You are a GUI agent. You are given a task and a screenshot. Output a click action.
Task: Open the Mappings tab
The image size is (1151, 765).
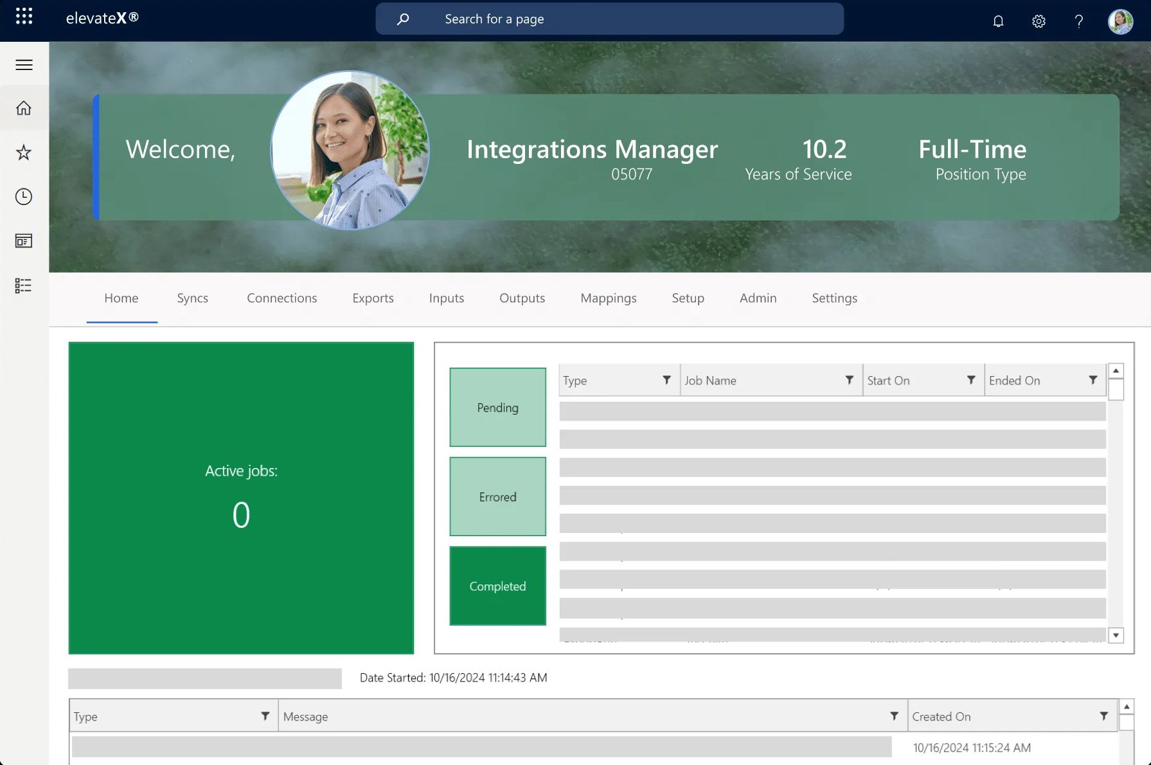(x=608, y=298)
